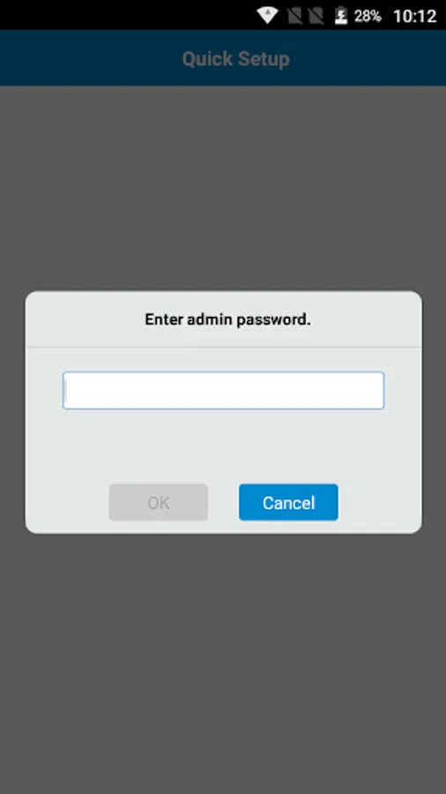The image size is (446, 794).
Task: Tap the dimmed background below the dialog
Action: pos(223,663)
